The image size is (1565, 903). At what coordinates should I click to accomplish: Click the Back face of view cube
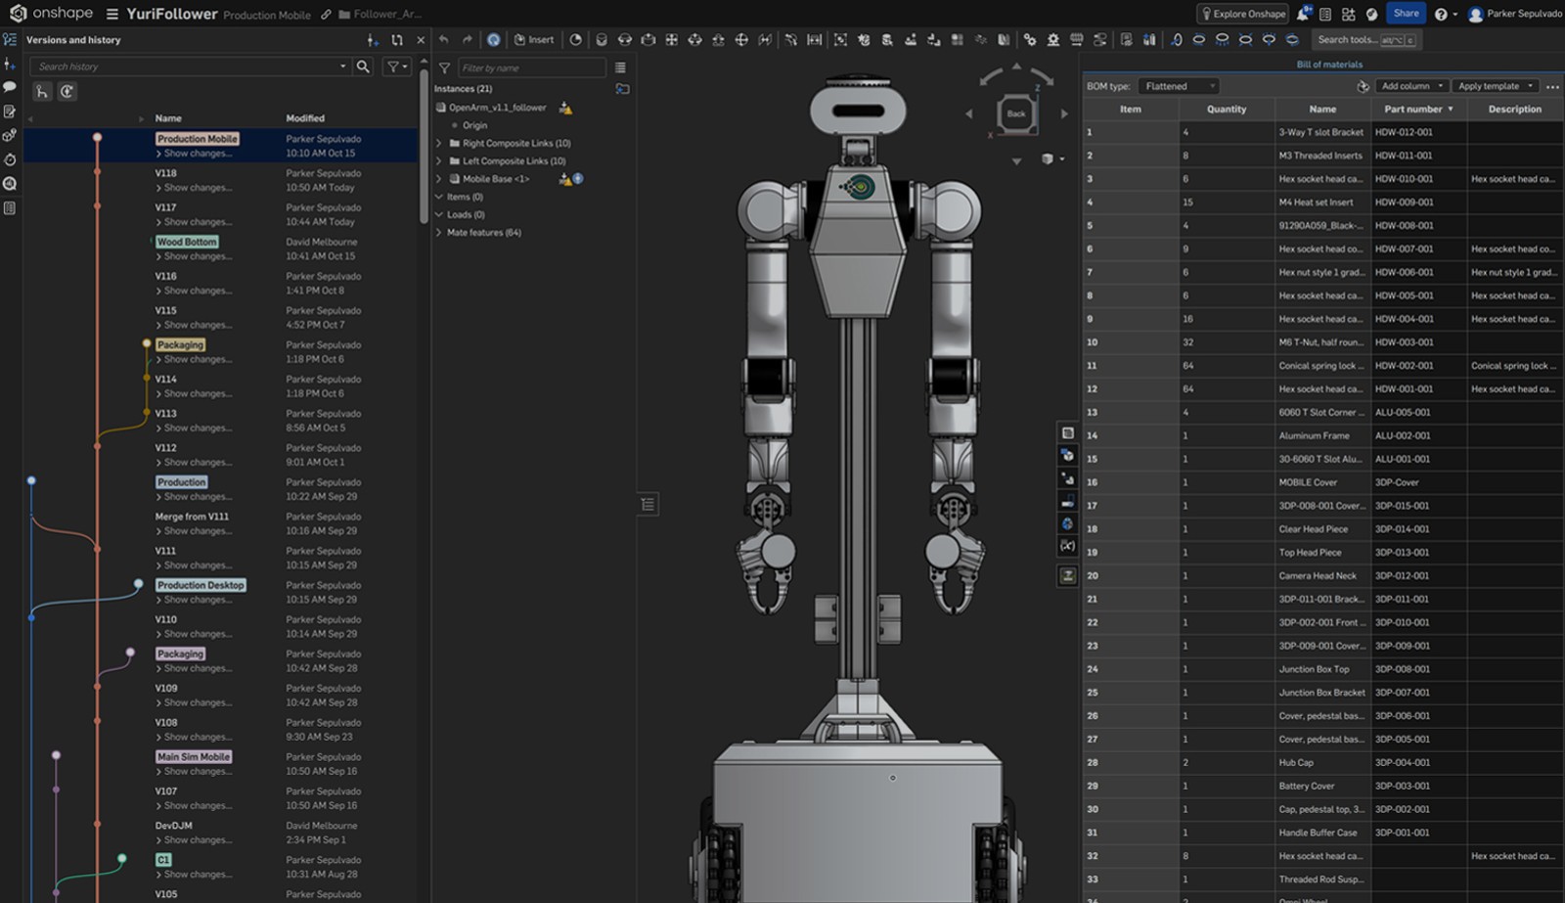tap(1016, 113)
